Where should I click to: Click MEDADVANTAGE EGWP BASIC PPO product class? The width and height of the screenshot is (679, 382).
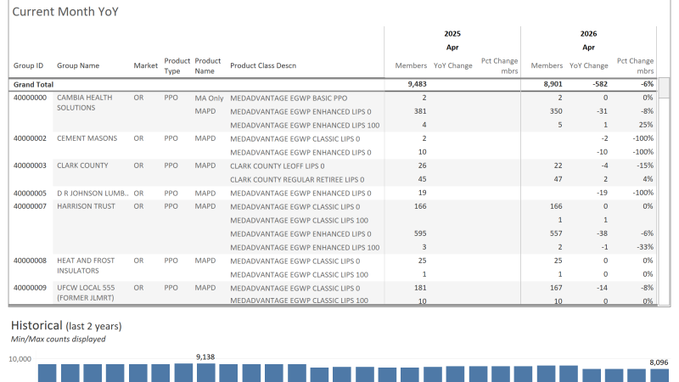tap(288, 98)
